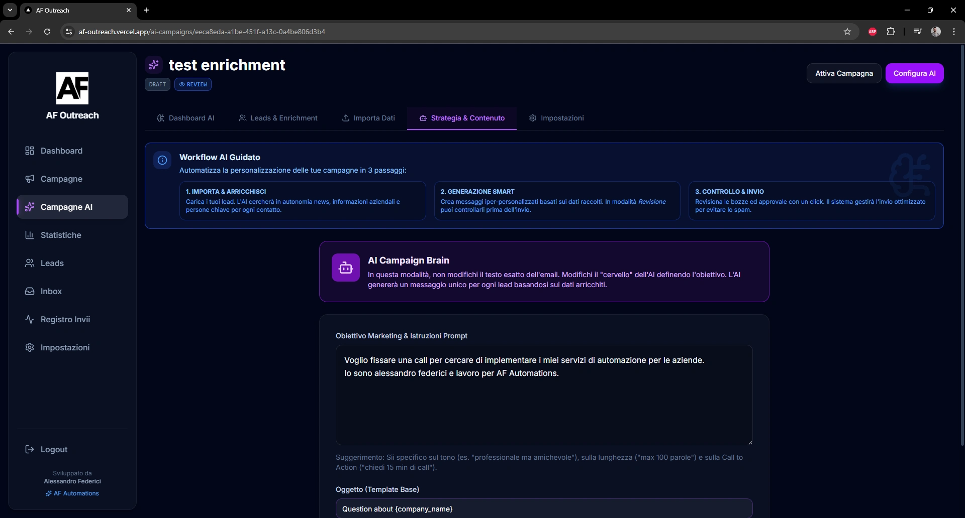The width and height of the screenshot is (965, 518).
Task: Click the info icon in Workflow AI Guidato
Action: pos(162,160)
